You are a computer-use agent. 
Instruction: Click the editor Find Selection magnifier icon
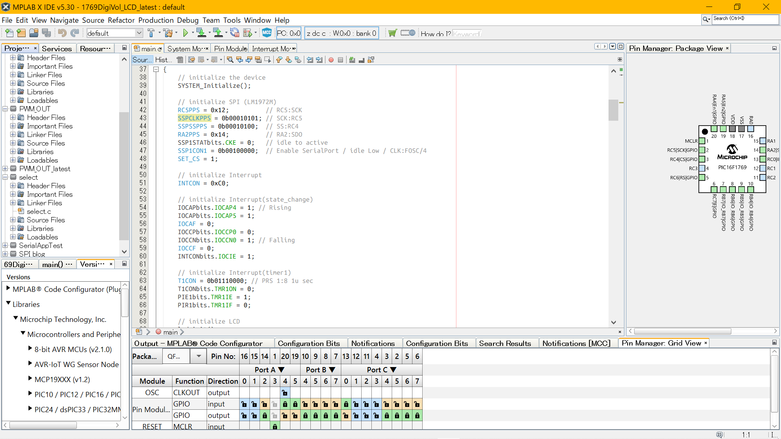(230, 60)
